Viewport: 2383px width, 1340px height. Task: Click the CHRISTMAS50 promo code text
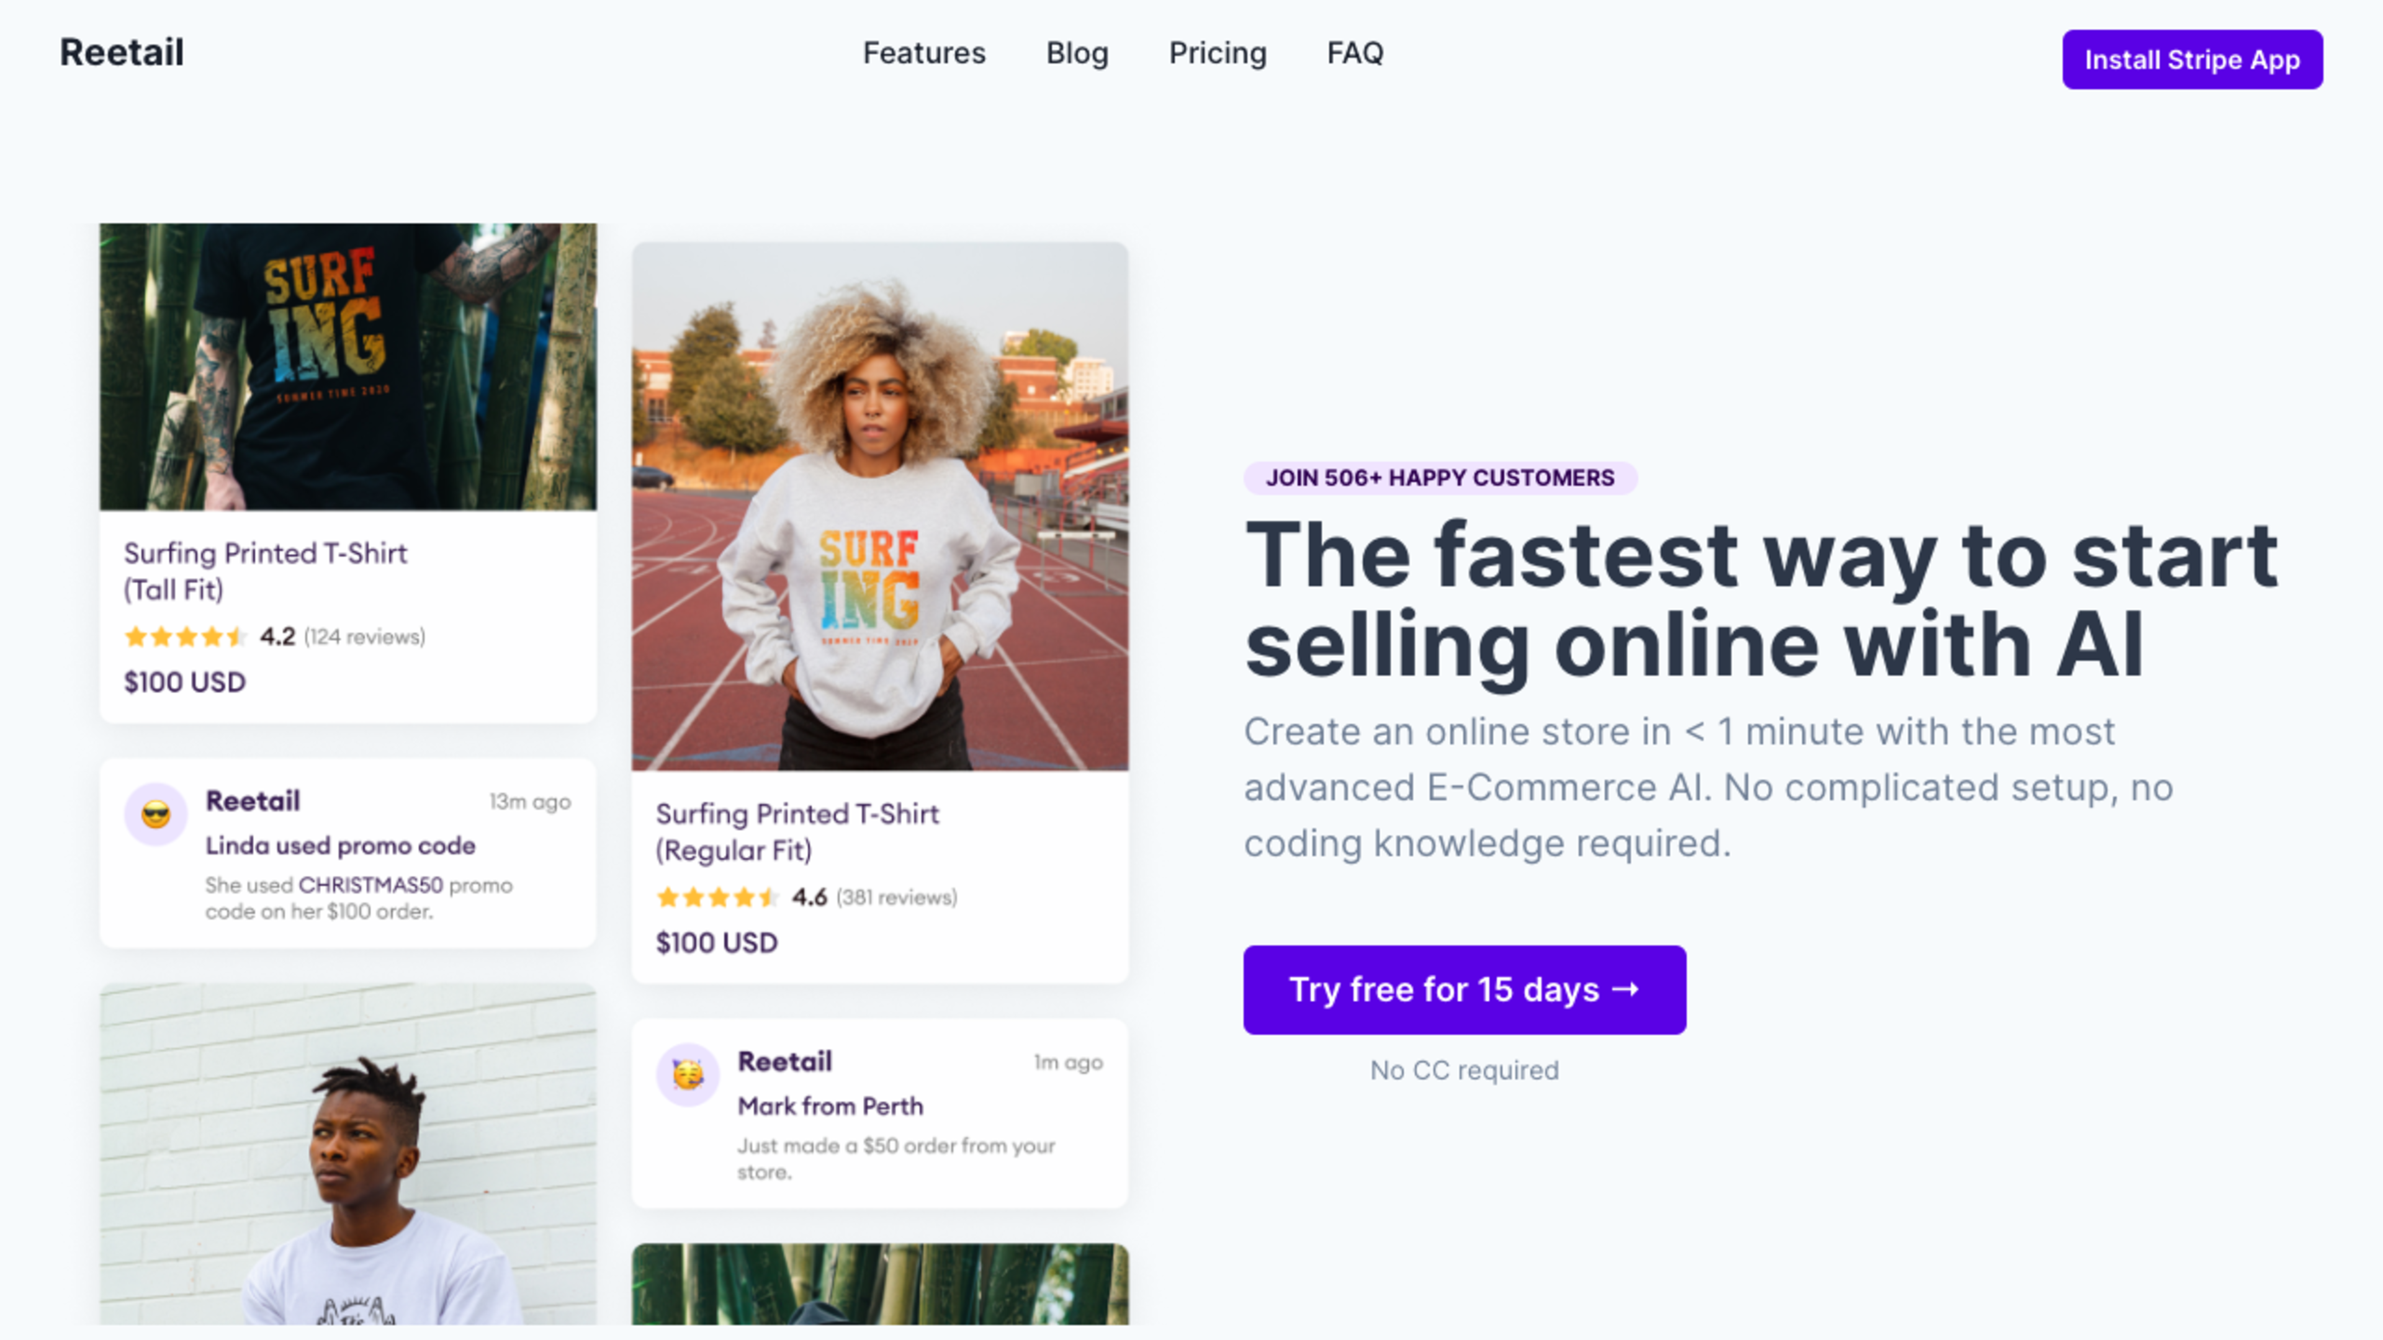tap(371, 885)
